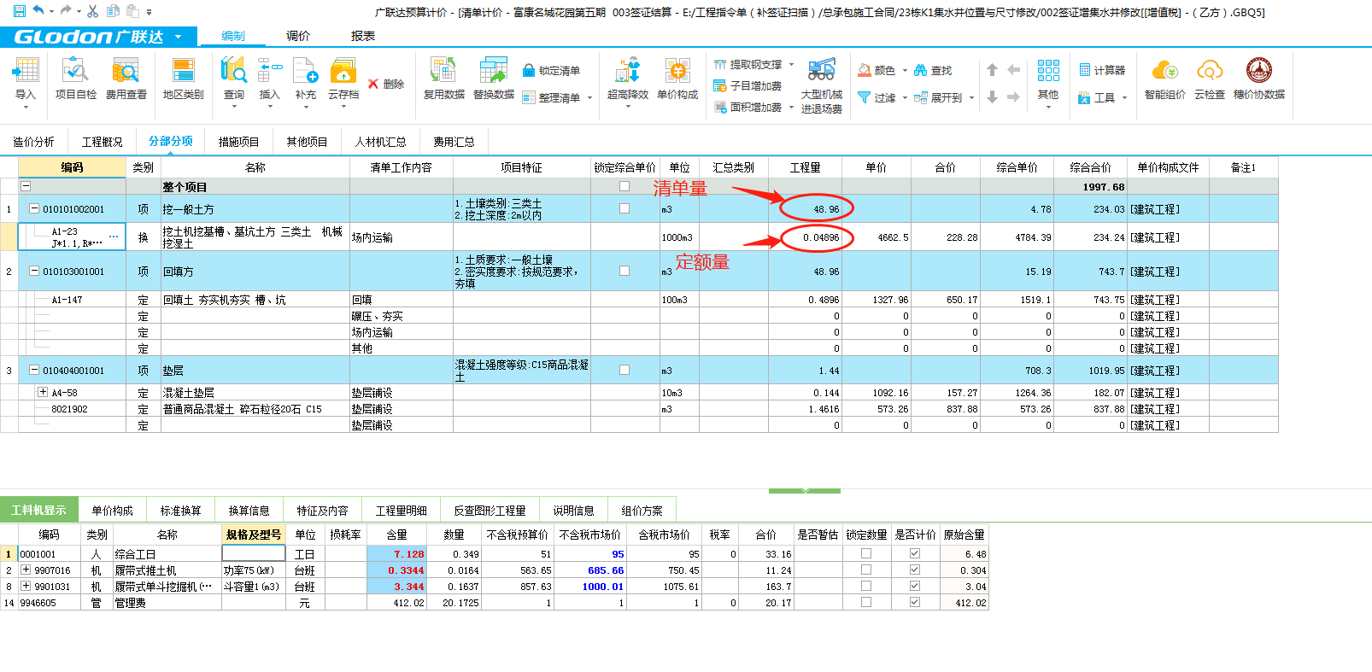Click the save icon in the title bar
This screenshot has height=672, width=1372.
19,11
